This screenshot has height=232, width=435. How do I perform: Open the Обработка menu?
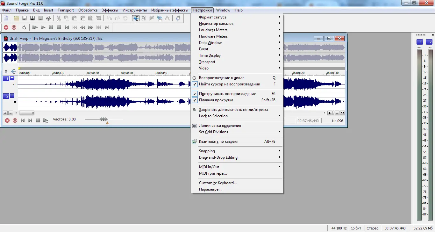point(88,10)
